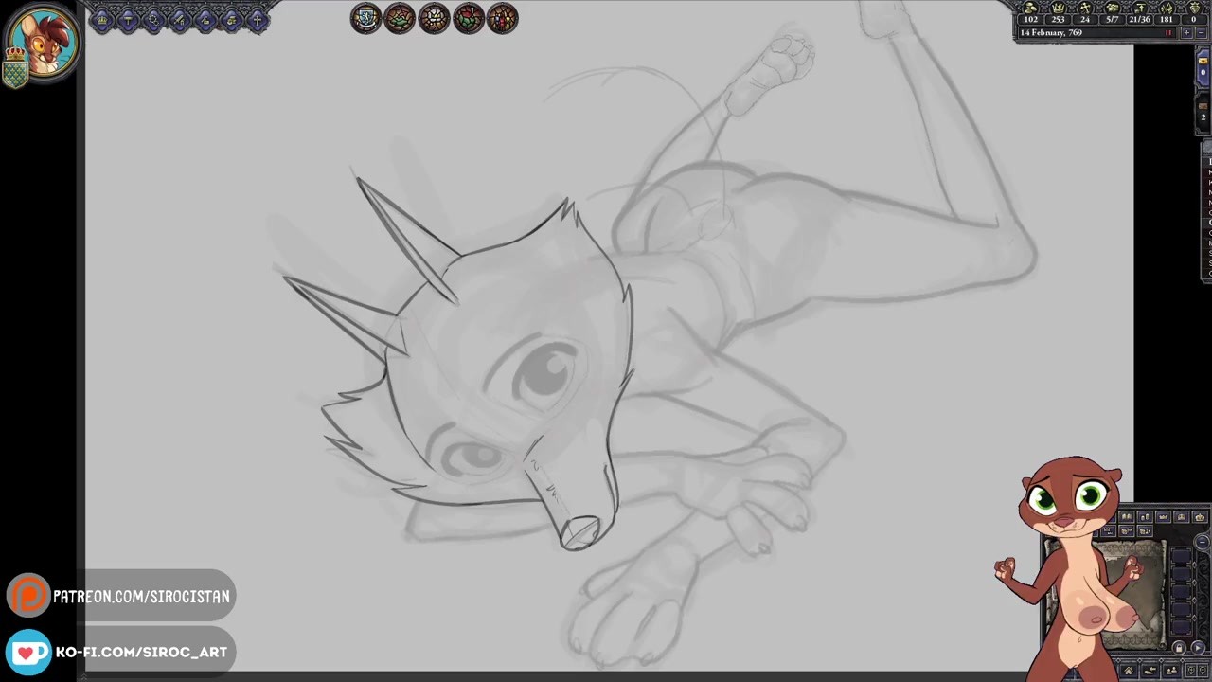Increase game speed with plus button
The height and width of the screenshot is (682, 1212).
1185,33
